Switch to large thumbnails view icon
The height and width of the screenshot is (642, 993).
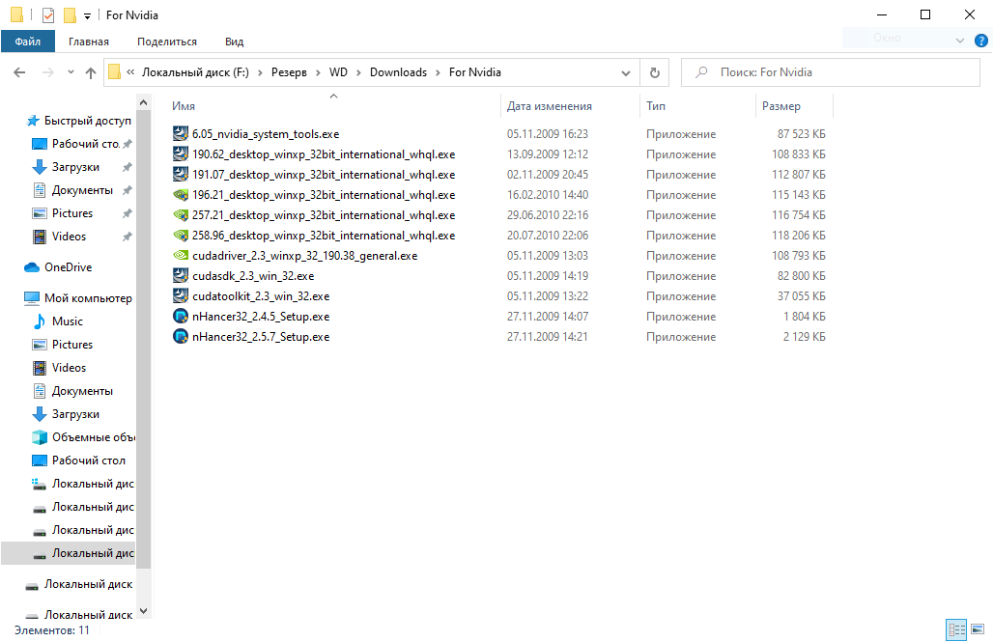978,629
